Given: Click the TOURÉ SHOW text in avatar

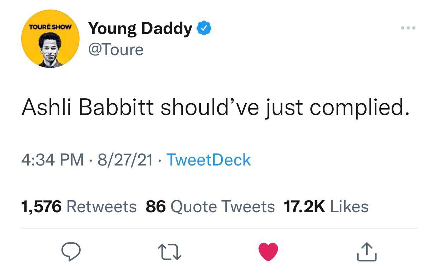Looking at the screenshot, I should (x=50, y=27).
